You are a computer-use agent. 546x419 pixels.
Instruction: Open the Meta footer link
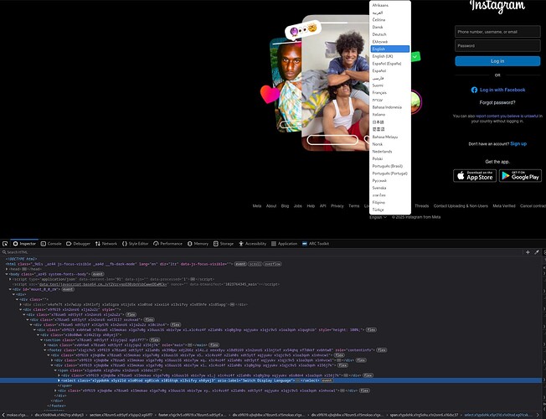256,206
